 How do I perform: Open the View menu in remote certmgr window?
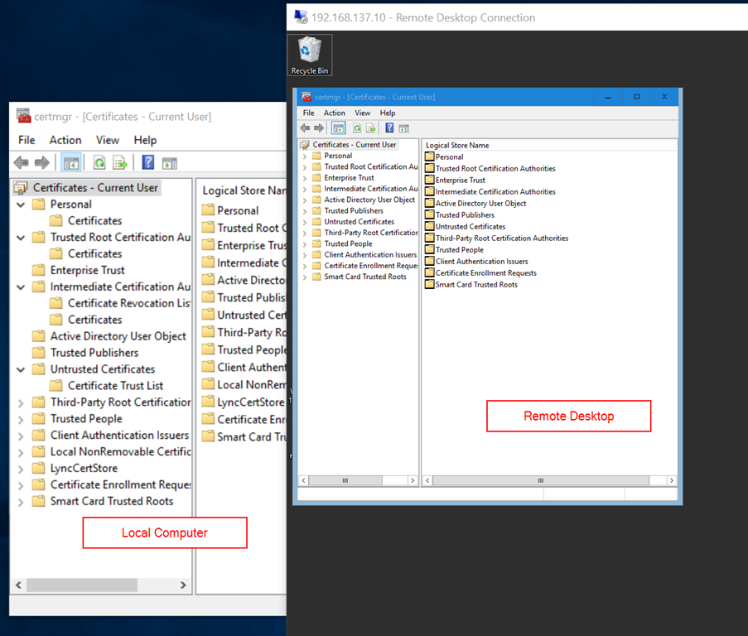(x=362, y=113)
